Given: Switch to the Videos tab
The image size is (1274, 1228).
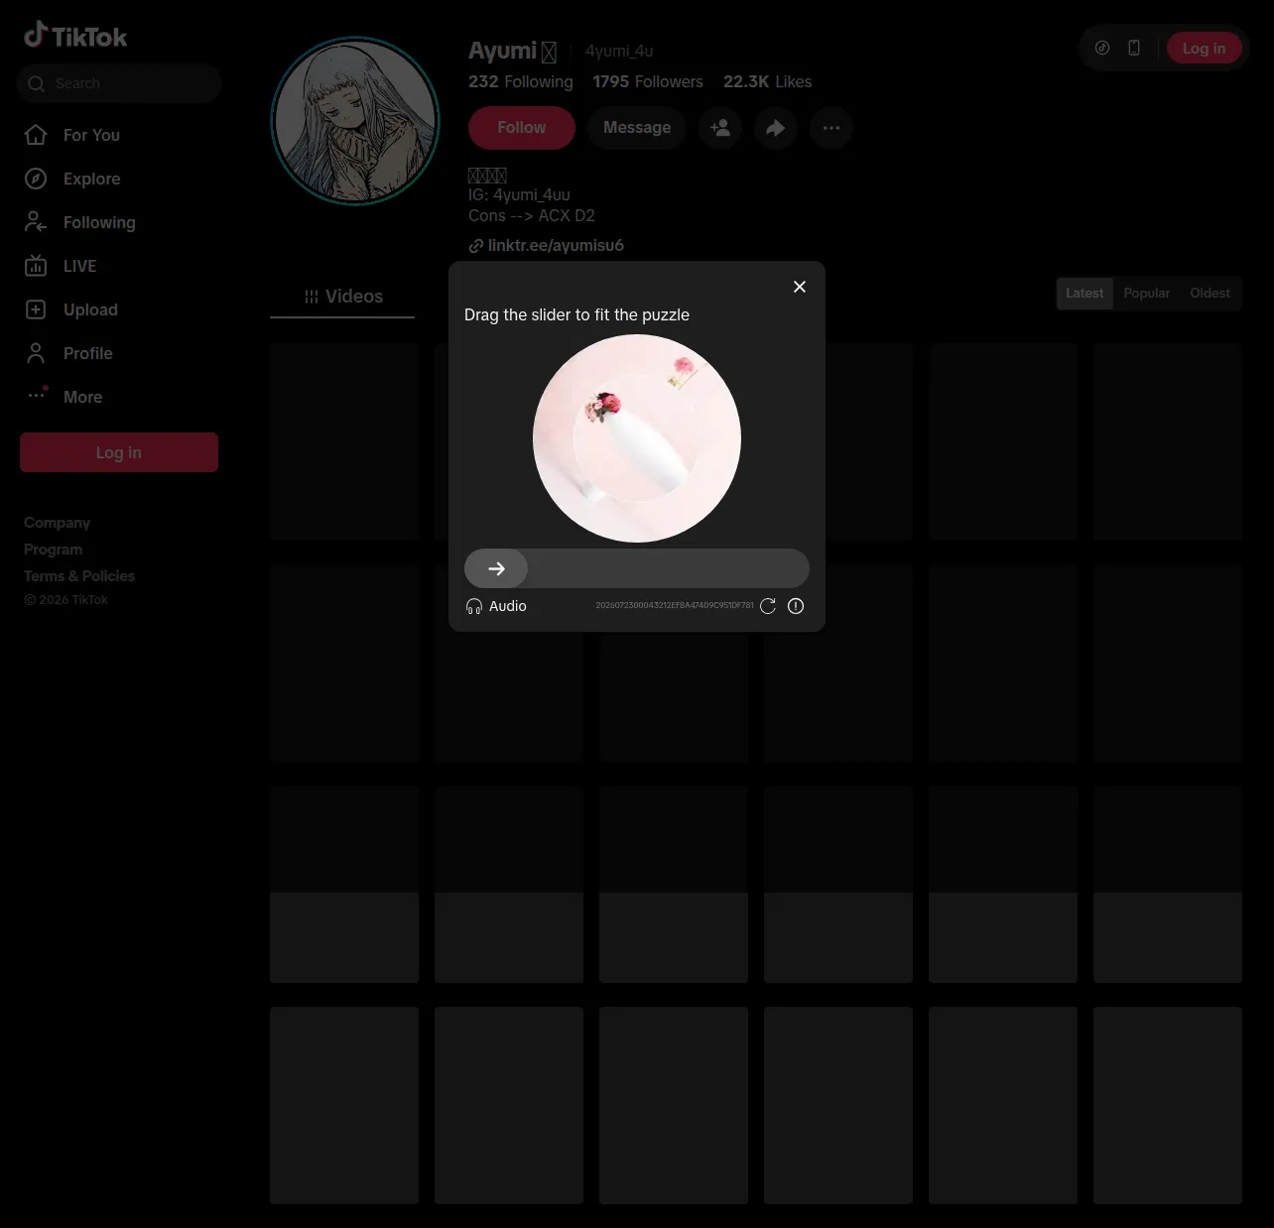Looking at the screenshot, I should pyautogui.click(x=342, y=297).
